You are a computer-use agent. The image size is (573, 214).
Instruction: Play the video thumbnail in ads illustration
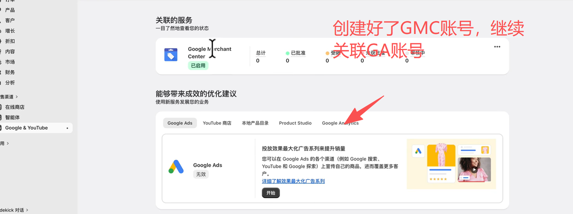(x=474, y=170)
